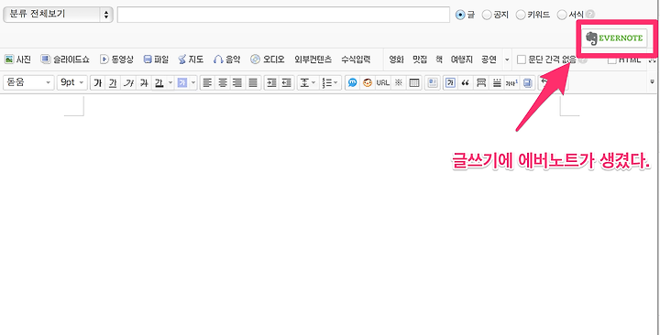Insert audio with 오디오

pyautogui.click(x=268, y=59)
